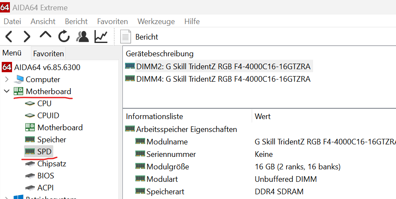Go back with the left arrow toolbar icon

pyautogui.click(x=9, y=37)
